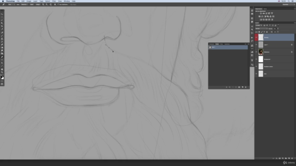Image resolution: width=296 pixels, height=166 pixels.
Task: Click the Quick Mask mode icon
Action: [2, 81]
